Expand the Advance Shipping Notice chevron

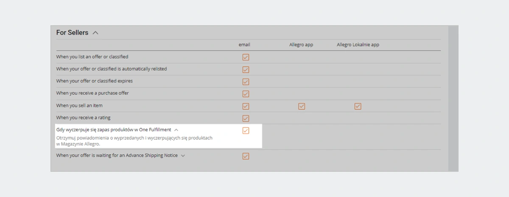[183, 156]
